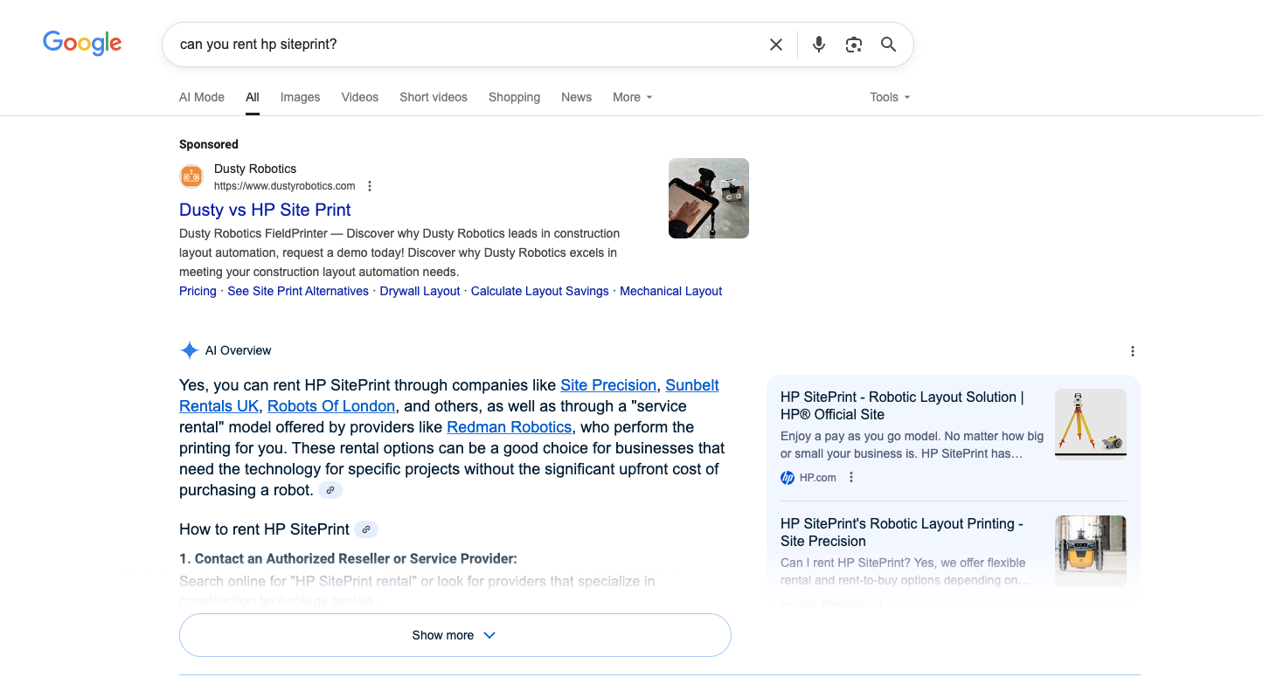1263x691 pixels.
Task: Clear the query using the X icon
Action: click(775, 44)
